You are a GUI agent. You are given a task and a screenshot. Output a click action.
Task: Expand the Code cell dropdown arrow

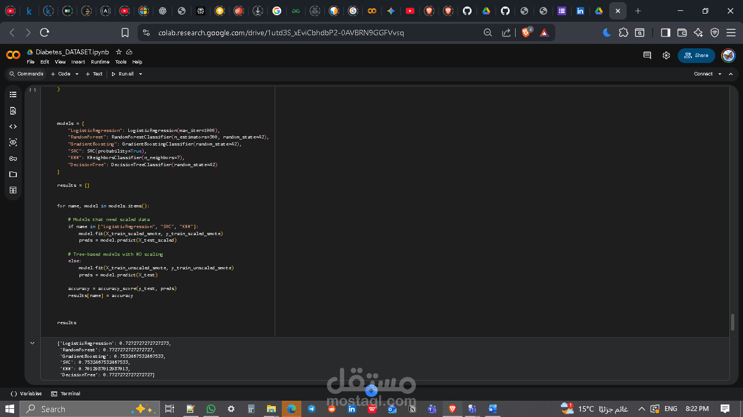[77, 74]
